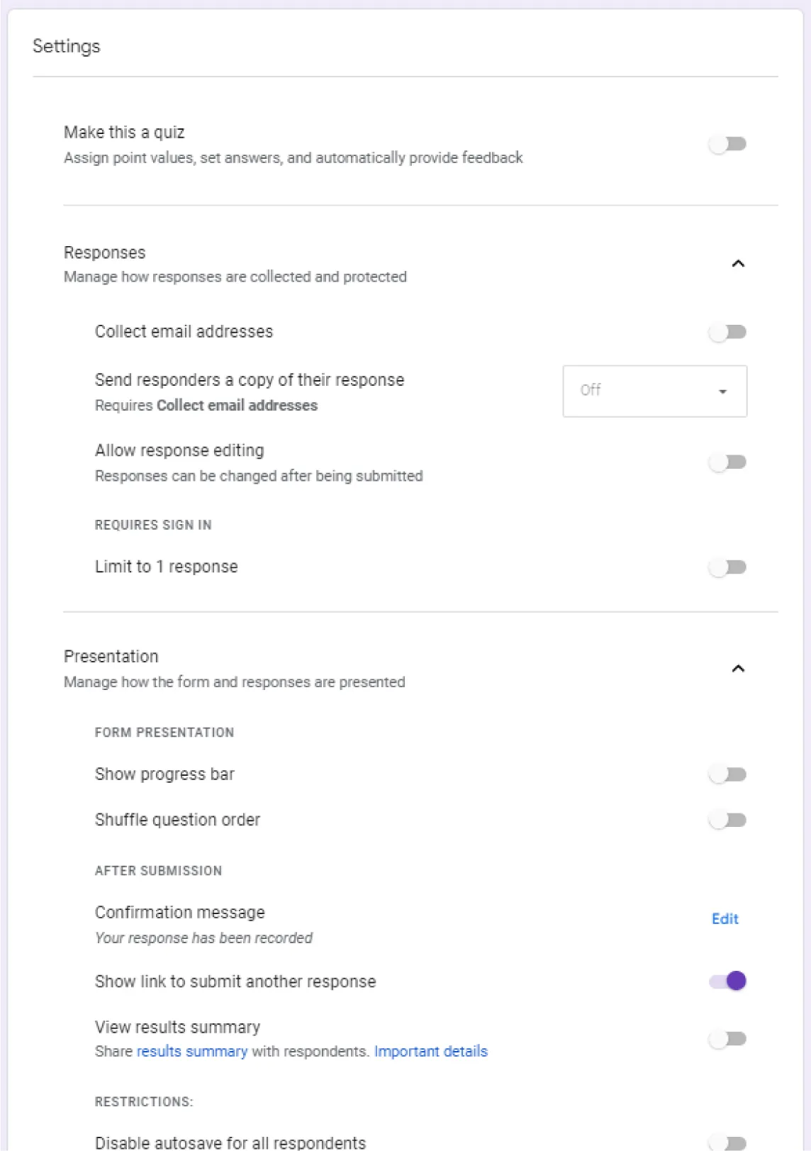The height and width of the screenshot is (1151, 811).
Task: Open the Send responders a copy dropdown
Action: [x=654, y=391]
